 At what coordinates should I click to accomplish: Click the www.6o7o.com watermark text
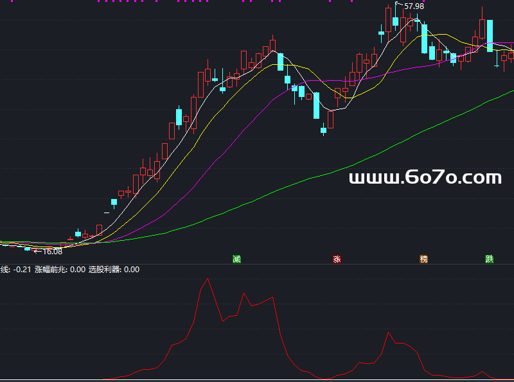425,178
